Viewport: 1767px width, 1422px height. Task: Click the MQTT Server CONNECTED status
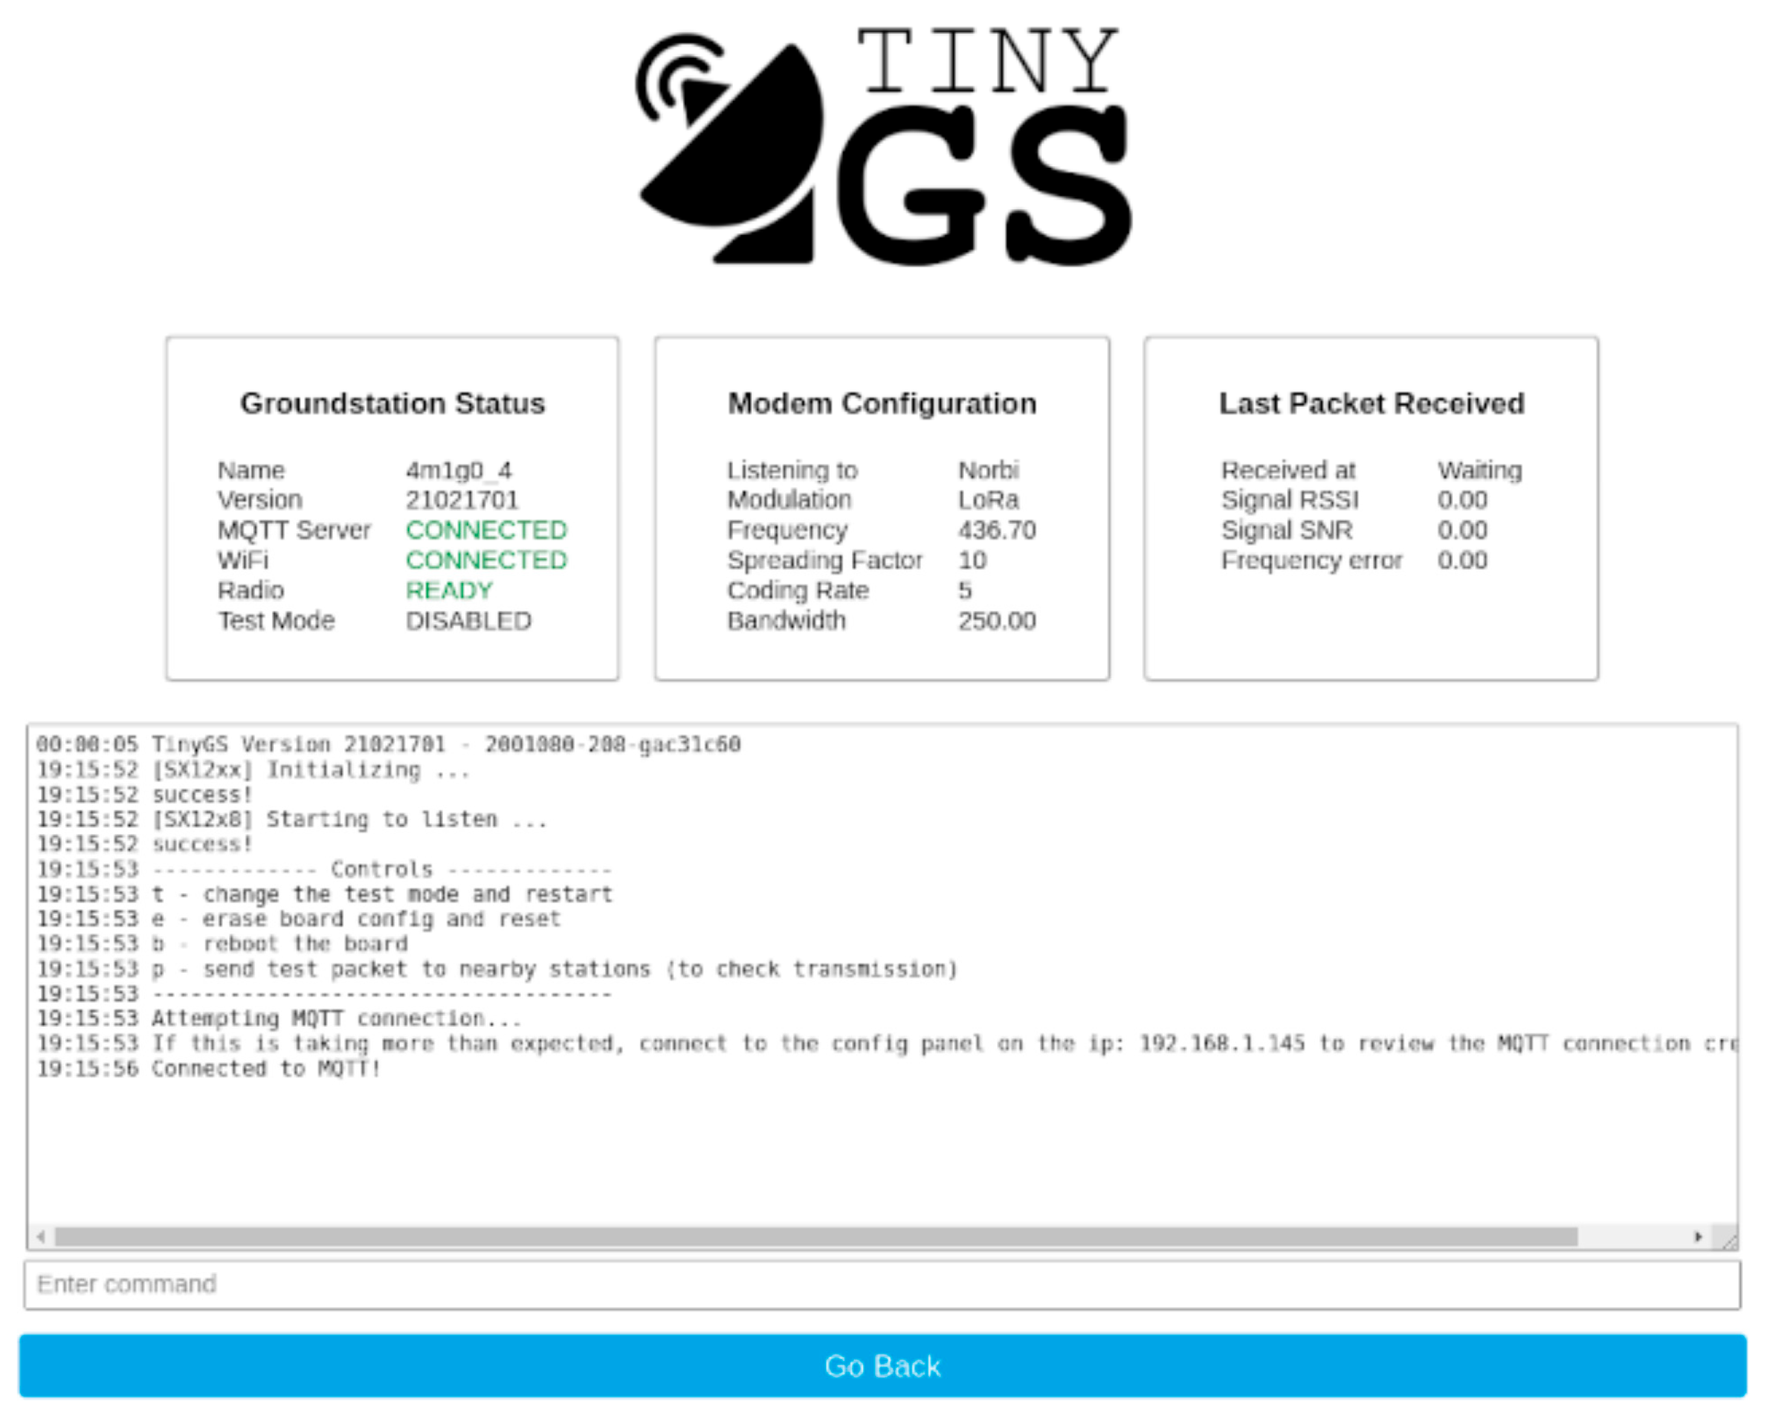coord(486,530)
